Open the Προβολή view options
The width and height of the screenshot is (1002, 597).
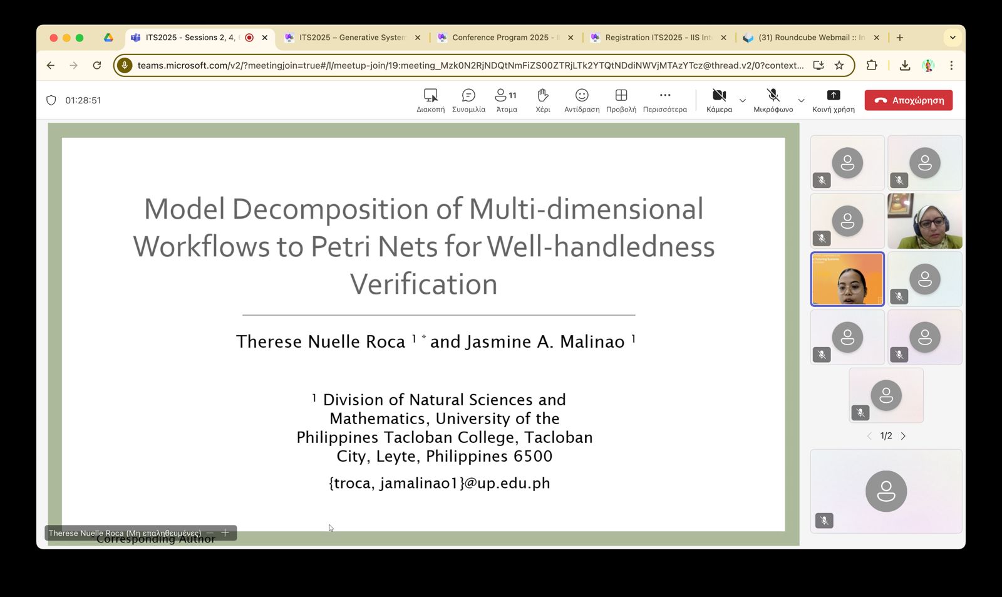click(x=621, y=100)
